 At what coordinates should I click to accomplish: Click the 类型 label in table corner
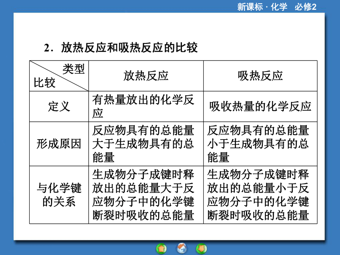(74, 69)
